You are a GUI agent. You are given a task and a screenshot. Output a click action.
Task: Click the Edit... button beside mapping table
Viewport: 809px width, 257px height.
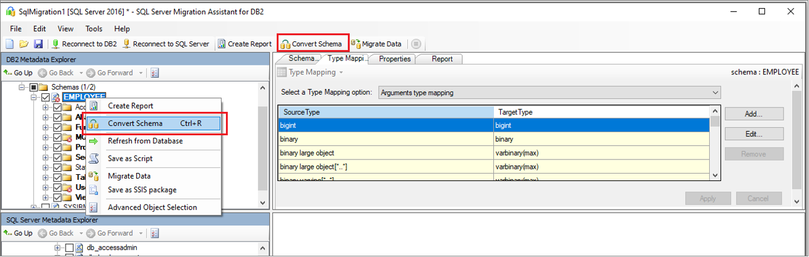(753, 133)
